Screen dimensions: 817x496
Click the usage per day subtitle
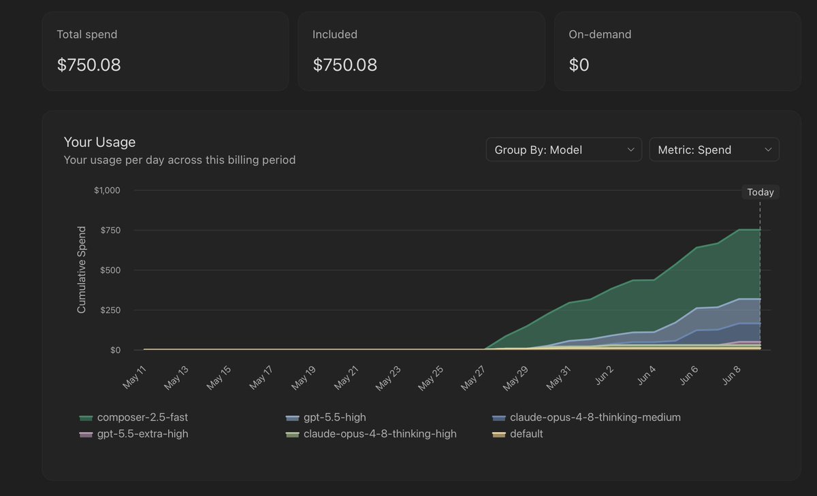(179, 161)
